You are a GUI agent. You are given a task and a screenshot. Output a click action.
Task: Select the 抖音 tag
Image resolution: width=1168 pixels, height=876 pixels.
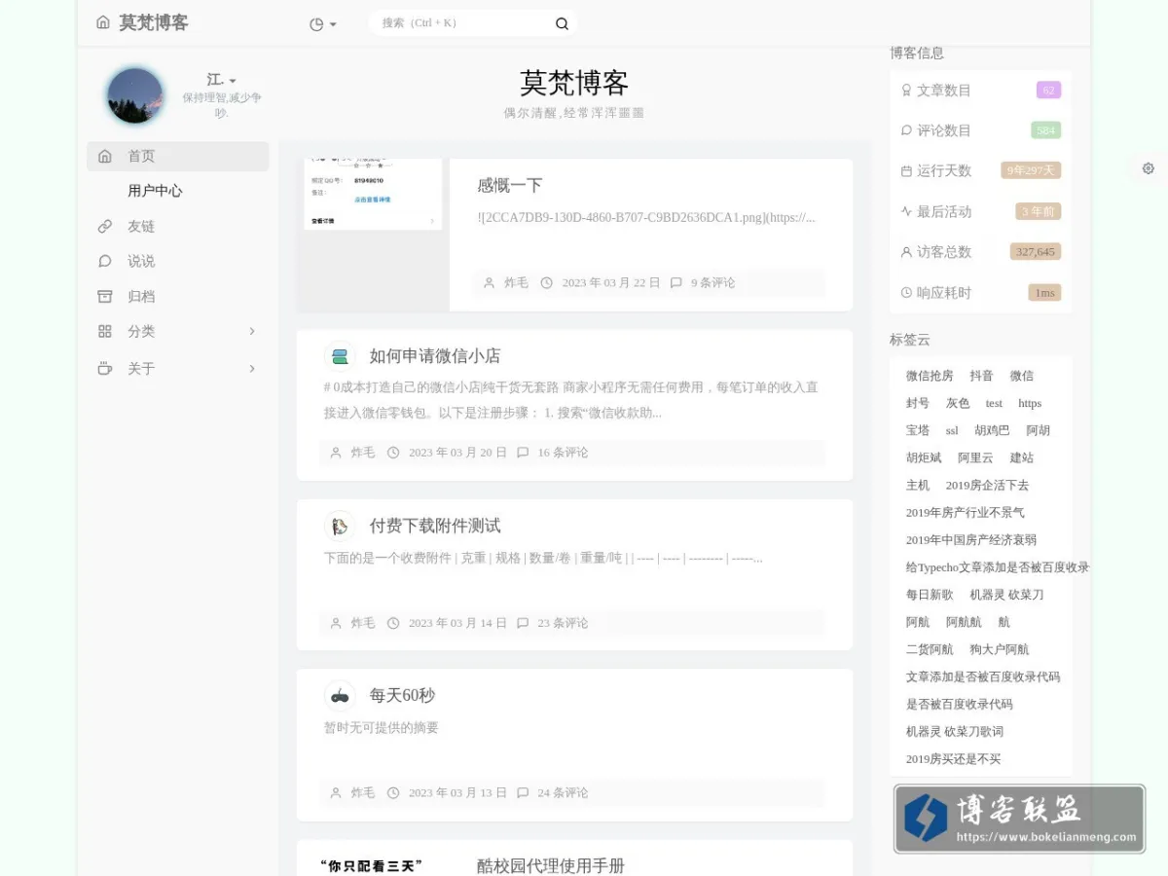point(981,376)
